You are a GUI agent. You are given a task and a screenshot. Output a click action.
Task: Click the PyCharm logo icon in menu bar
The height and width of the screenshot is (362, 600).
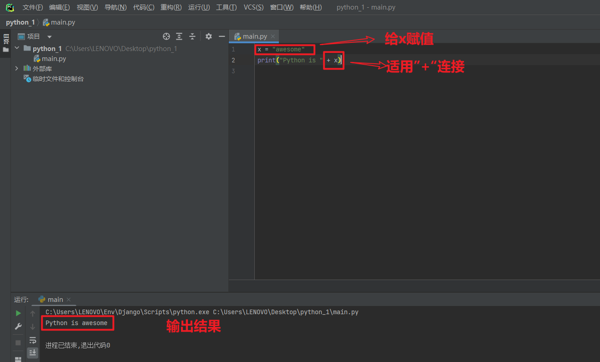(x=10, y=7)
